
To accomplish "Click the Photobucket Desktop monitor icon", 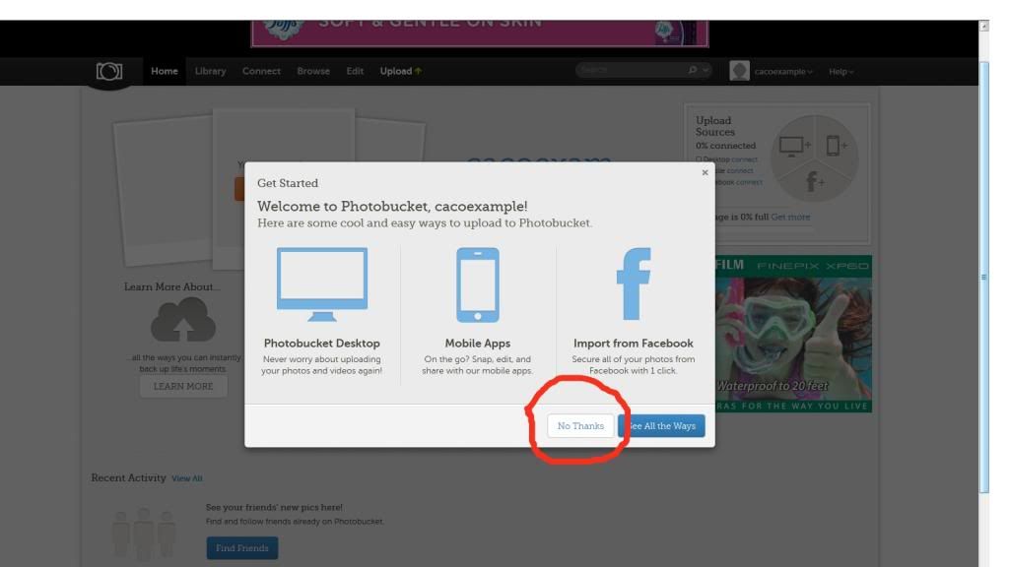I will [x=322, y=284].
